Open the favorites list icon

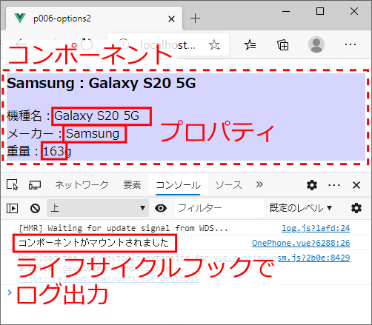(x=250, y=44)
